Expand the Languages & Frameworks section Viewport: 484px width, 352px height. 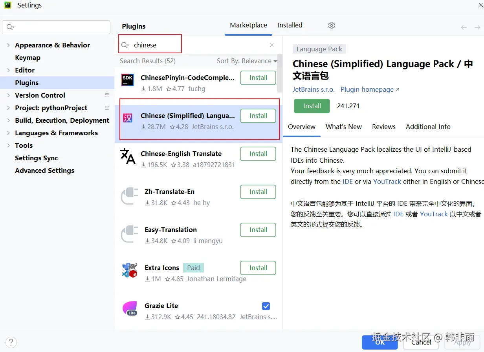tap(9, 133)
